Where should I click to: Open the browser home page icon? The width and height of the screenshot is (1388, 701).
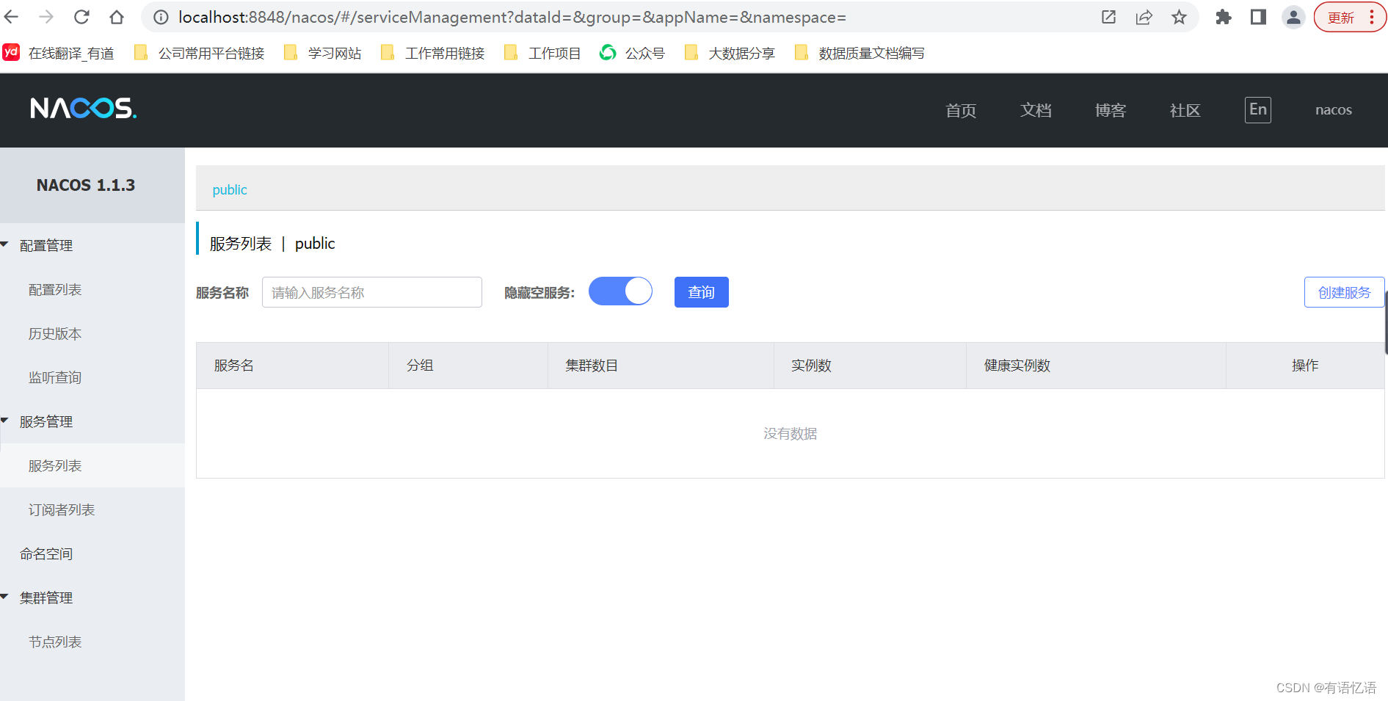pos(117,17)
